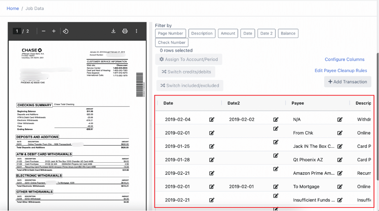
Task: Edit Date2 2019-02-02 pencil icon
Action: coord(276,120)
